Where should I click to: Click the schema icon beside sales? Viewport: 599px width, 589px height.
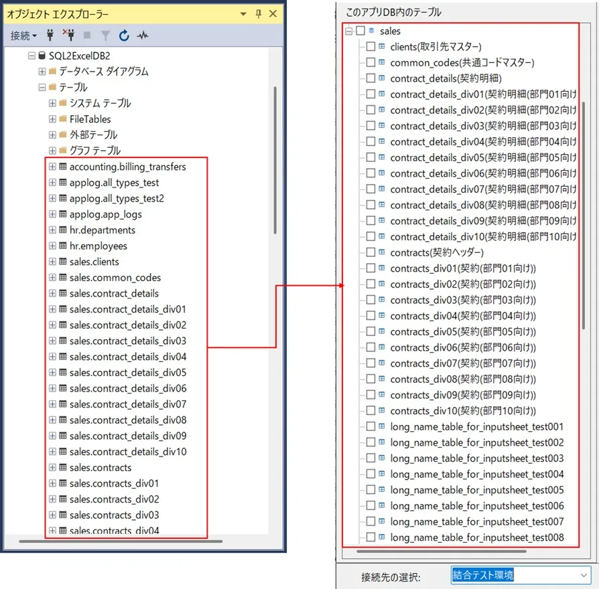tap(371, 31)
